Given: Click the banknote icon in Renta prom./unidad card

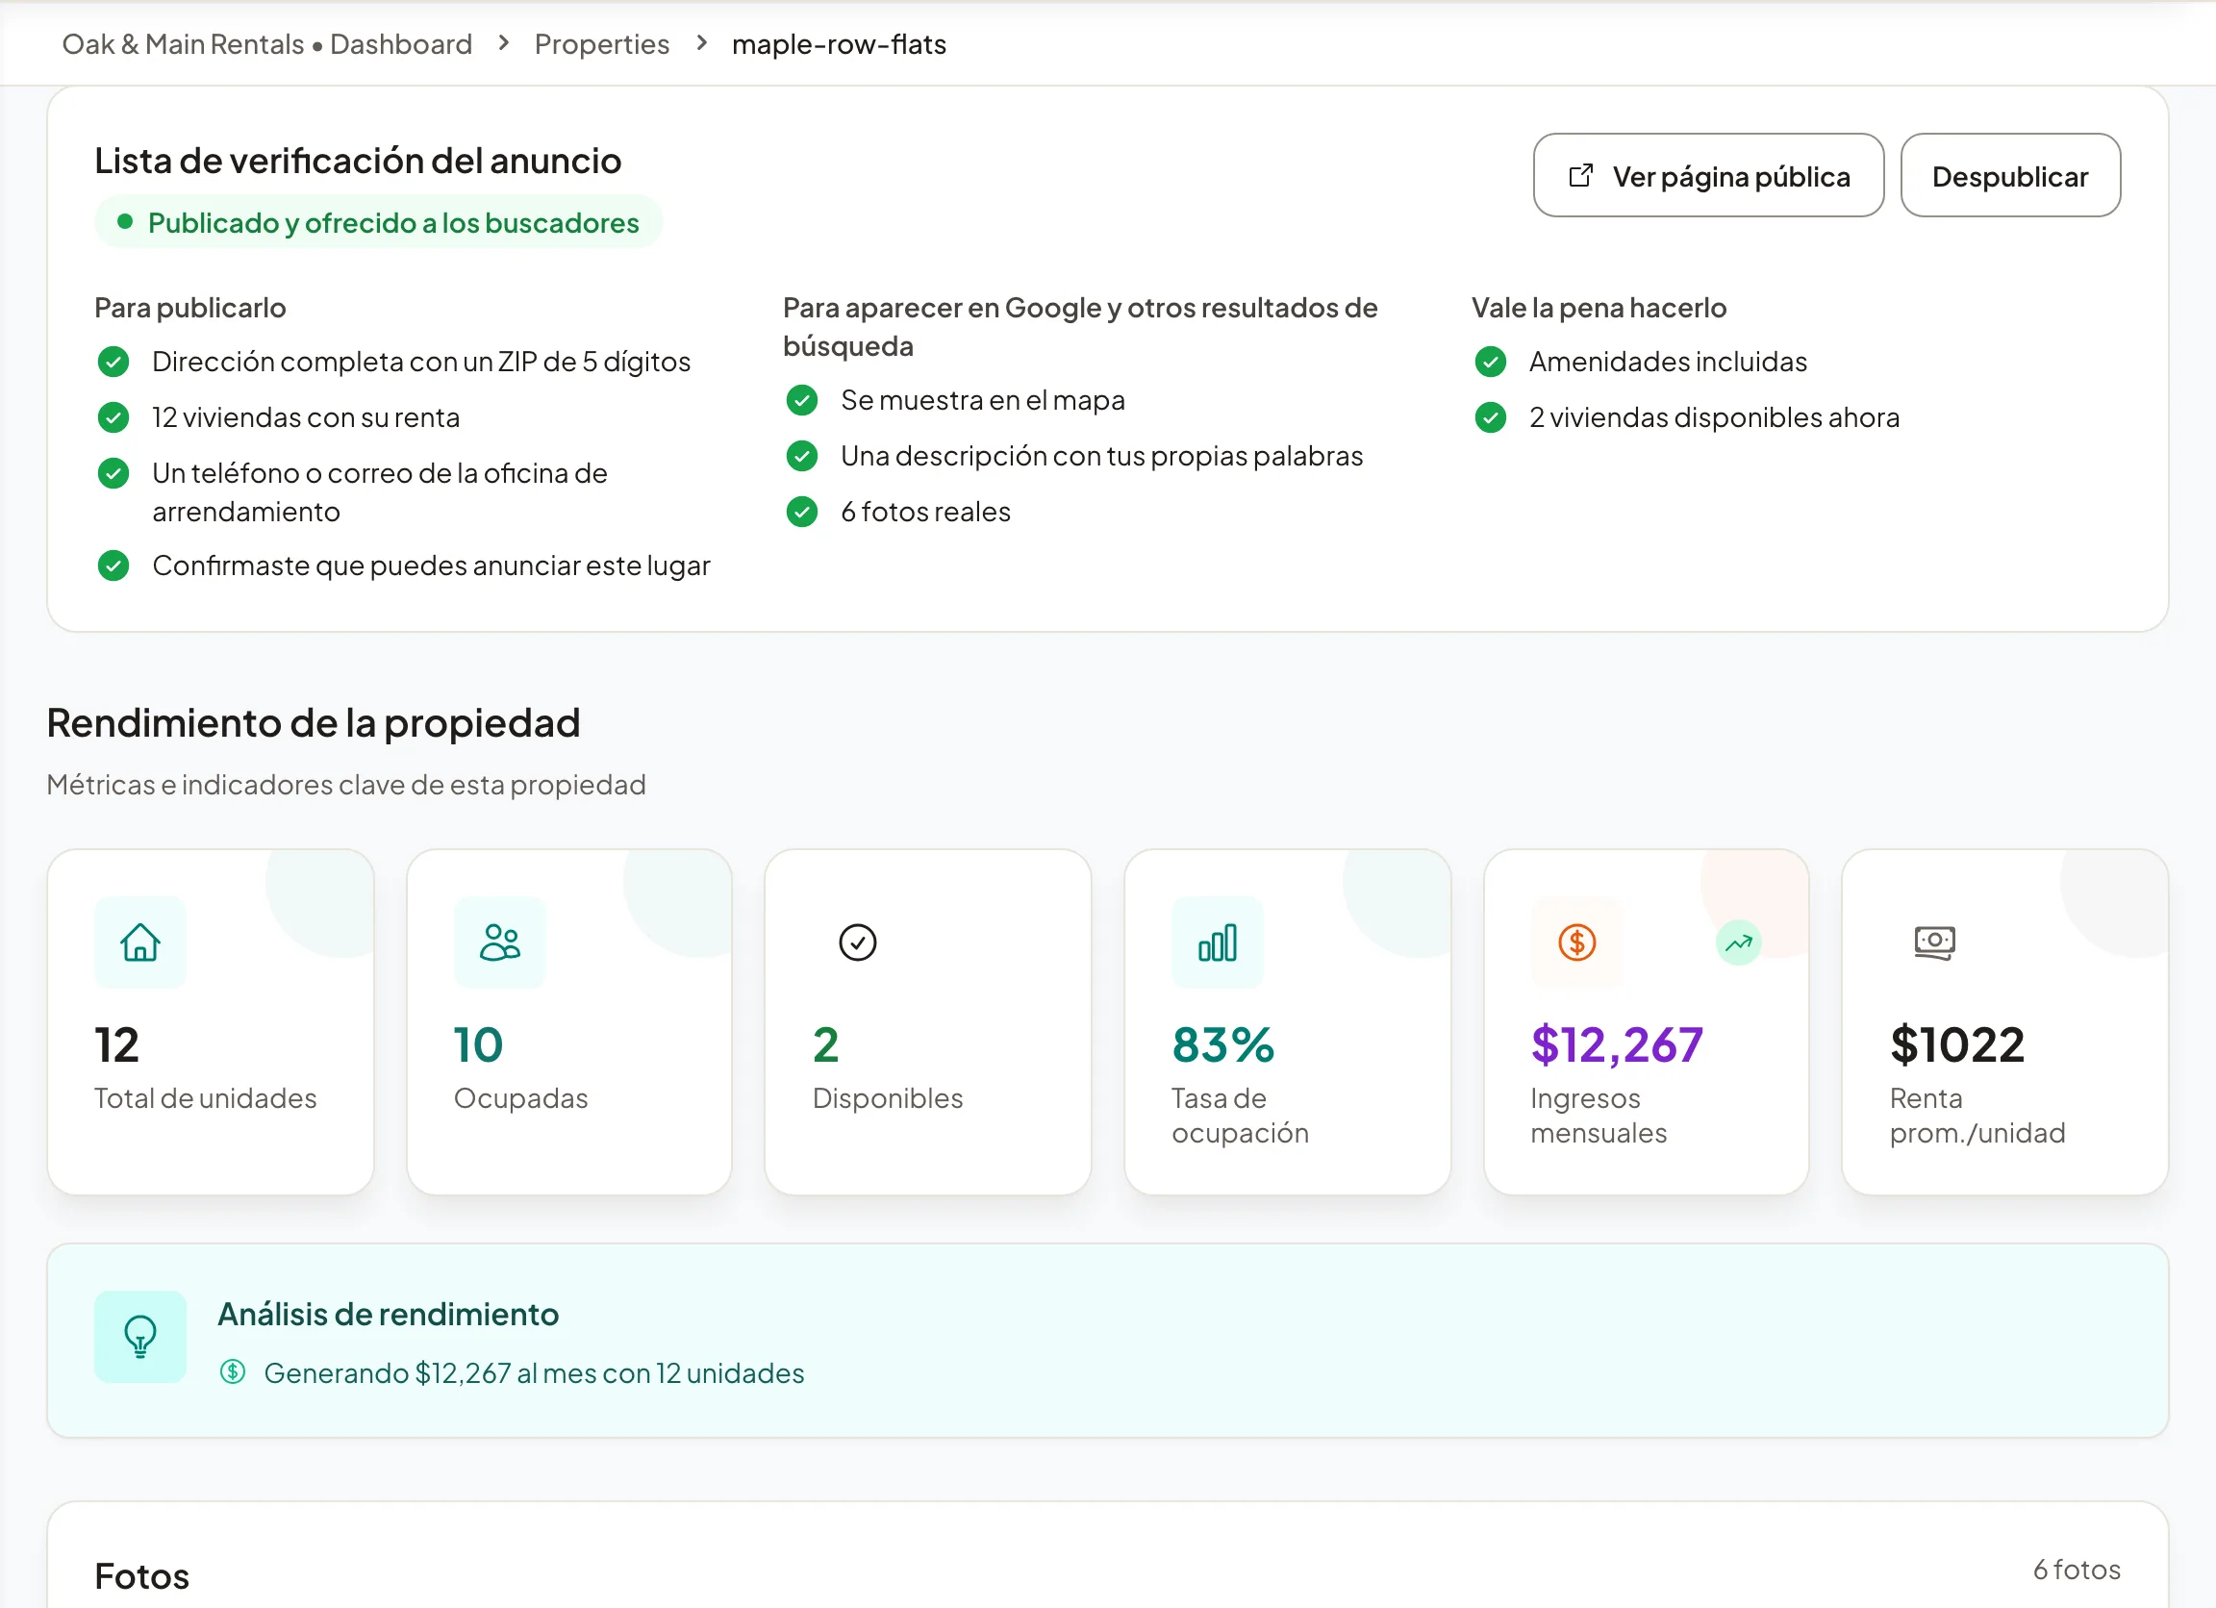Looking at the screenshot, I should (x=1934, y=942).
